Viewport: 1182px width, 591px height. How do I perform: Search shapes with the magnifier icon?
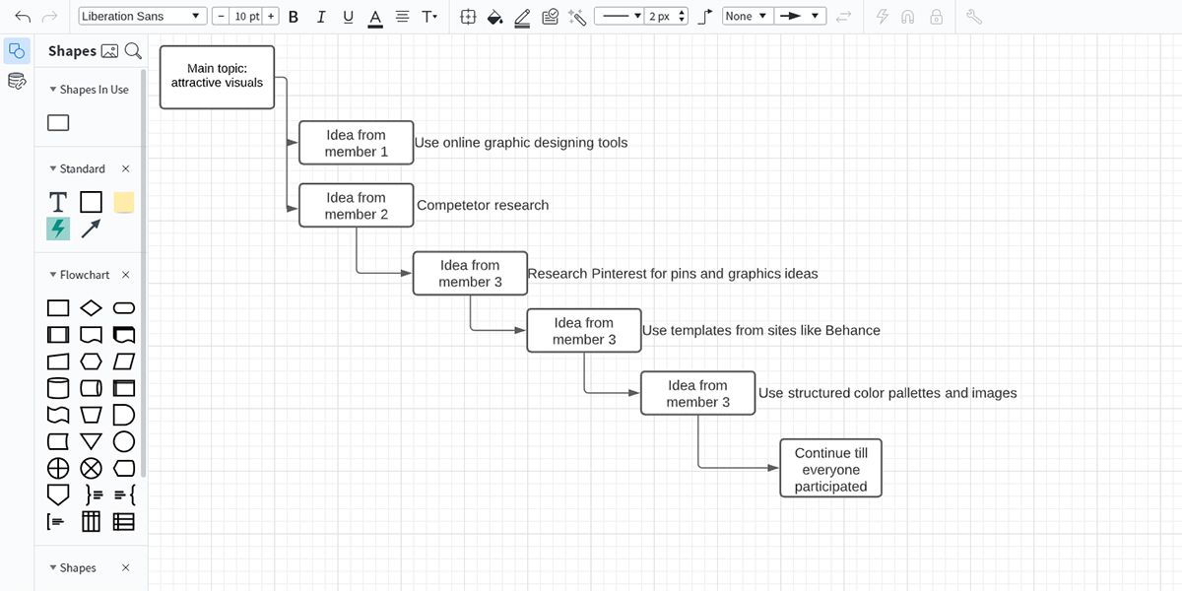133,51
